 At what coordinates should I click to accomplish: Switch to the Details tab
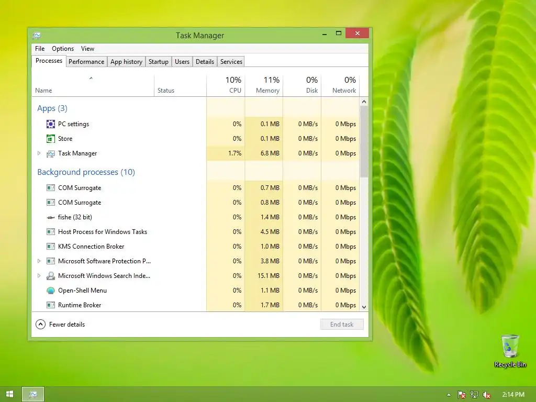pyautogui.click(x=205, y=62)
